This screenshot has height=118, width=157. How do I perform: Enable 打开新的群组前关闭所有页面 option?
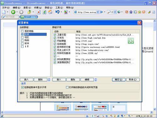tap(67, 87)
